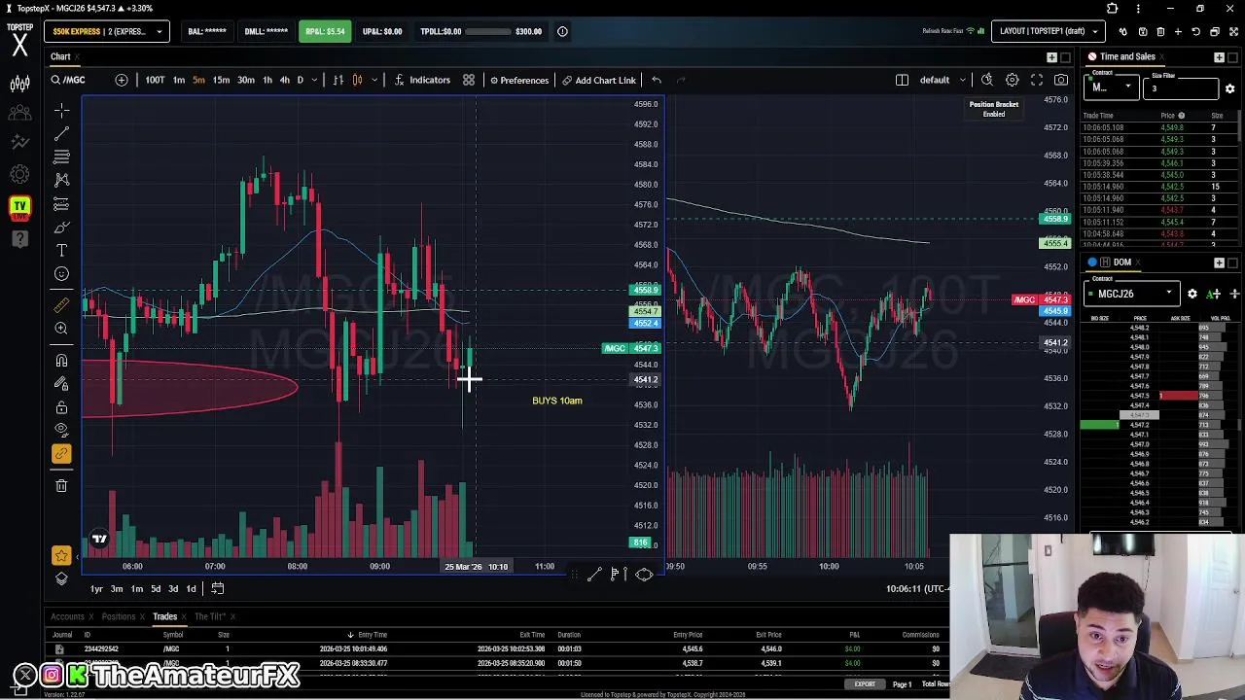
Task: Click the add symbol plus icon
Action: pos(122,80)
